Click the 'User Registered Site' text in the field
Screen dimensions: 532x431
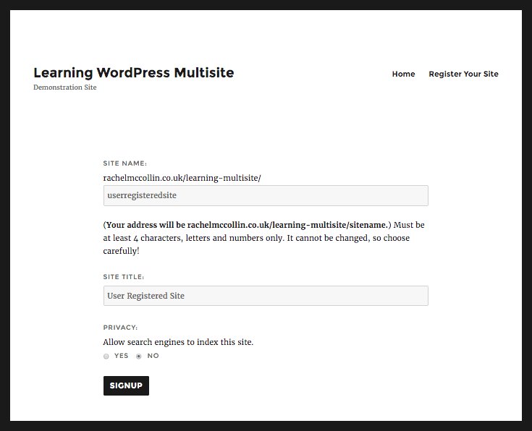point(146,296)
